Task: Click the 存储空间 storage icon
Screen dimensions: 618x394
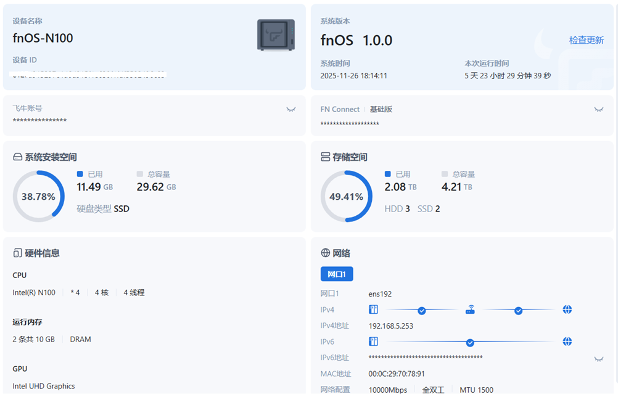Action: click(x=325, y=157)
